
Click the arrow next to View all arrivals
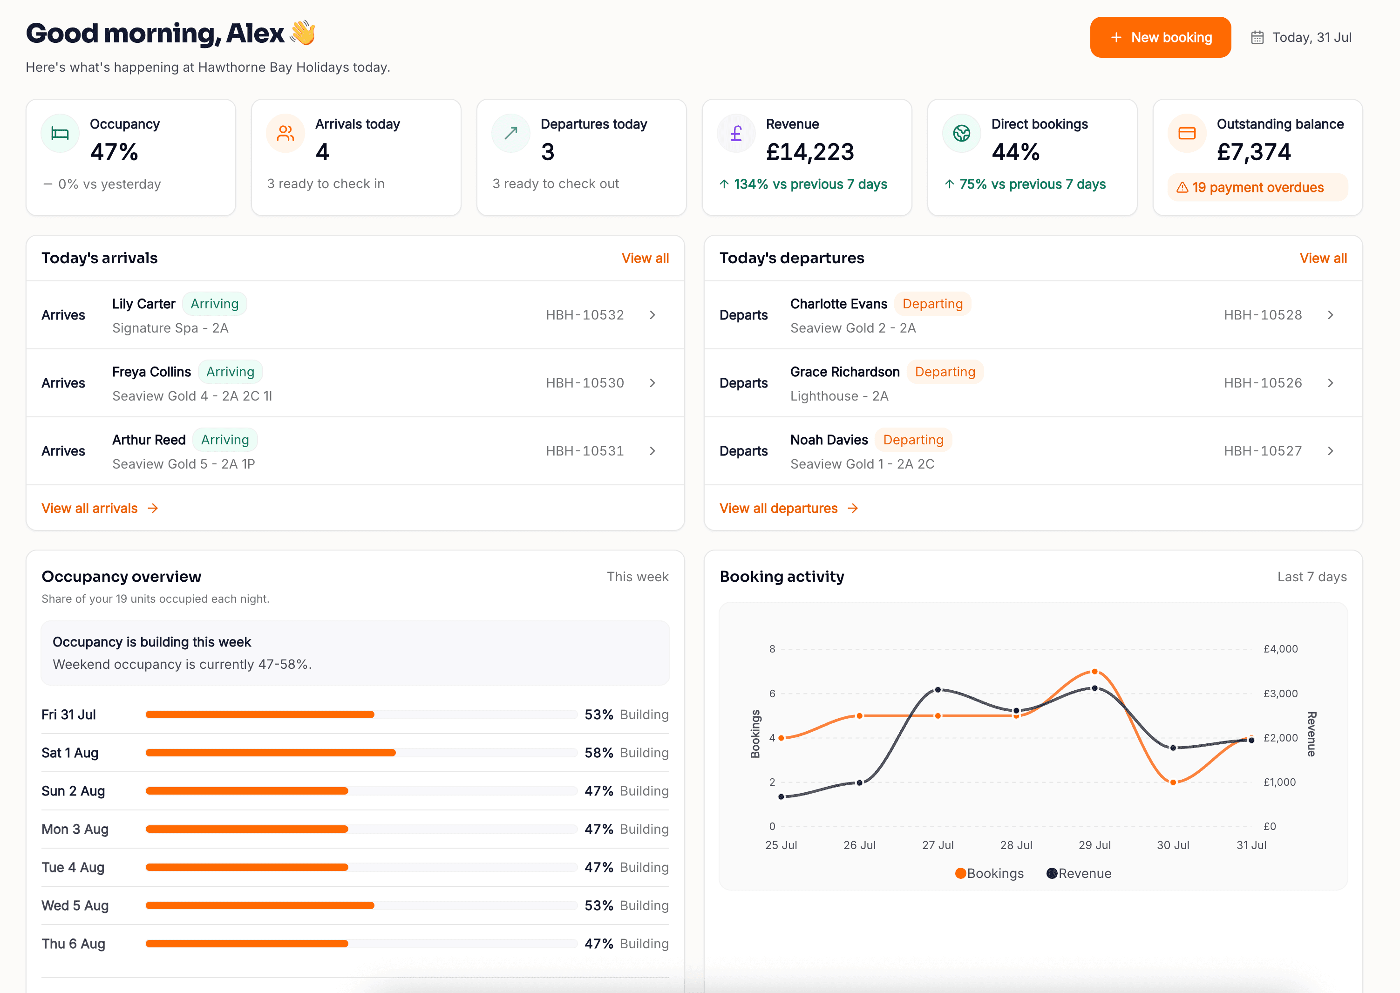tap(153, 508)
